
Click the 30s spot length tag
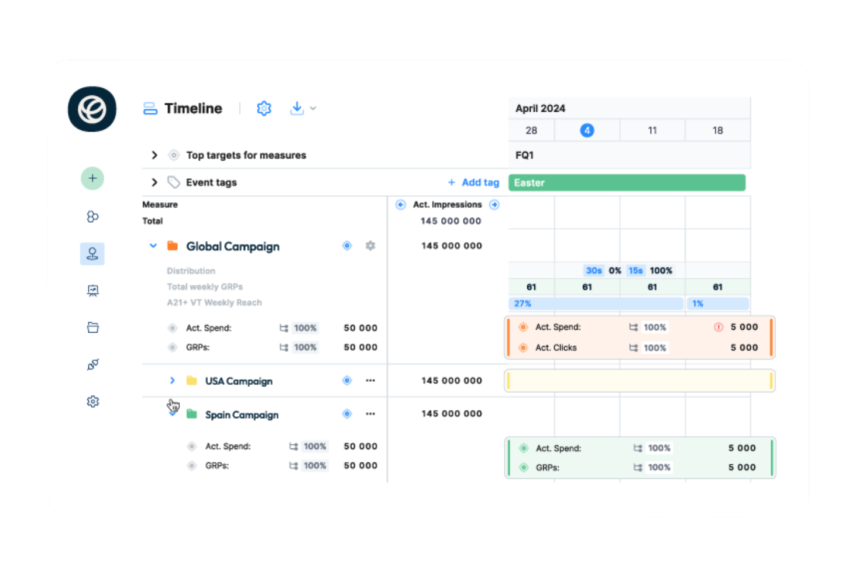pos(594,271)
